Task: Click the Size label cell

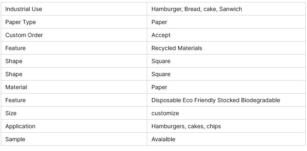Action: 74,113
